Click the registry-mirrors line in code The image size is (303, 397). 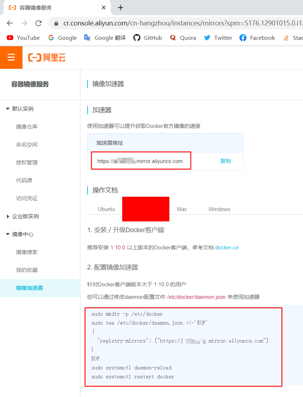pos(183,341)
